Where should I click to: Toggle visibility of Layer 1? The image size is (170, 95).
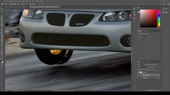[x=138, y=72]
